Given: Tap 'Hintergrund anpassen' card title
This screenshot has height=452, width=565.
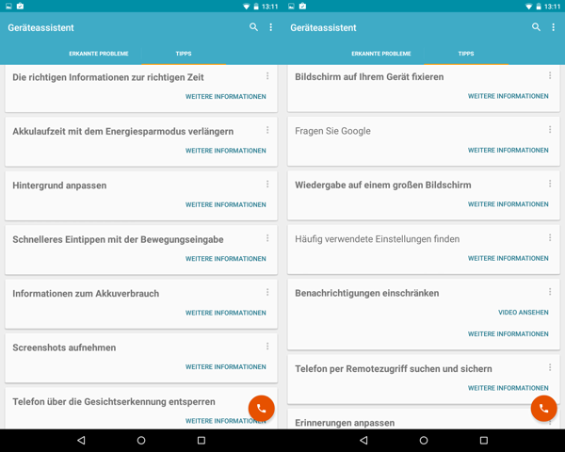Looking at the screenshot, I should [x=59, y=186].
